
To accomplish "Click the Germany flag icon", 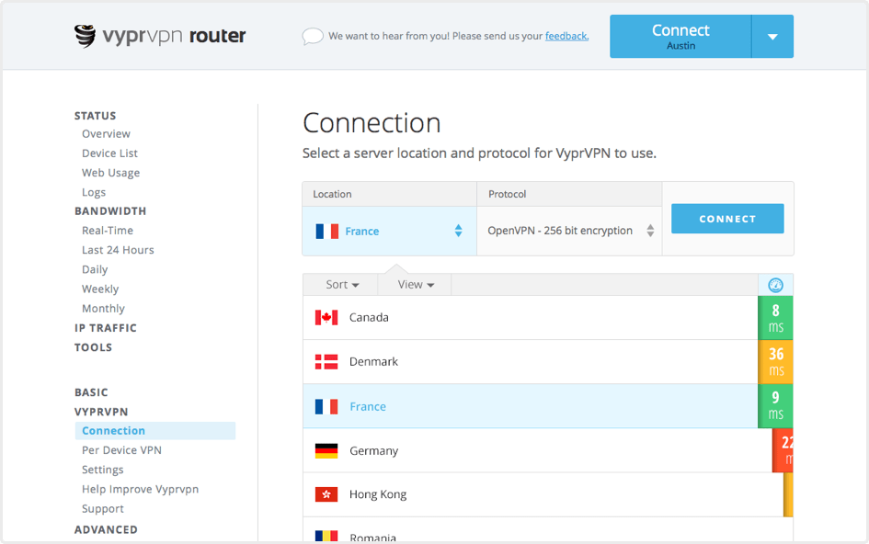I will pos(326,451).
